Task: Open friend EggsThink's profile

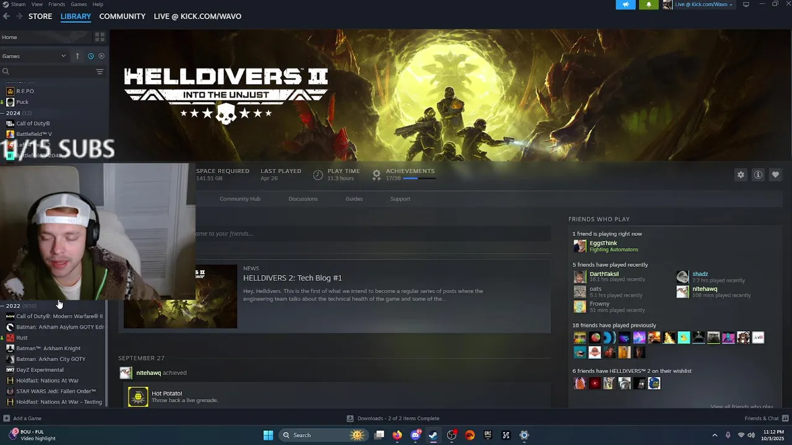Action: (x=603, y=244)
